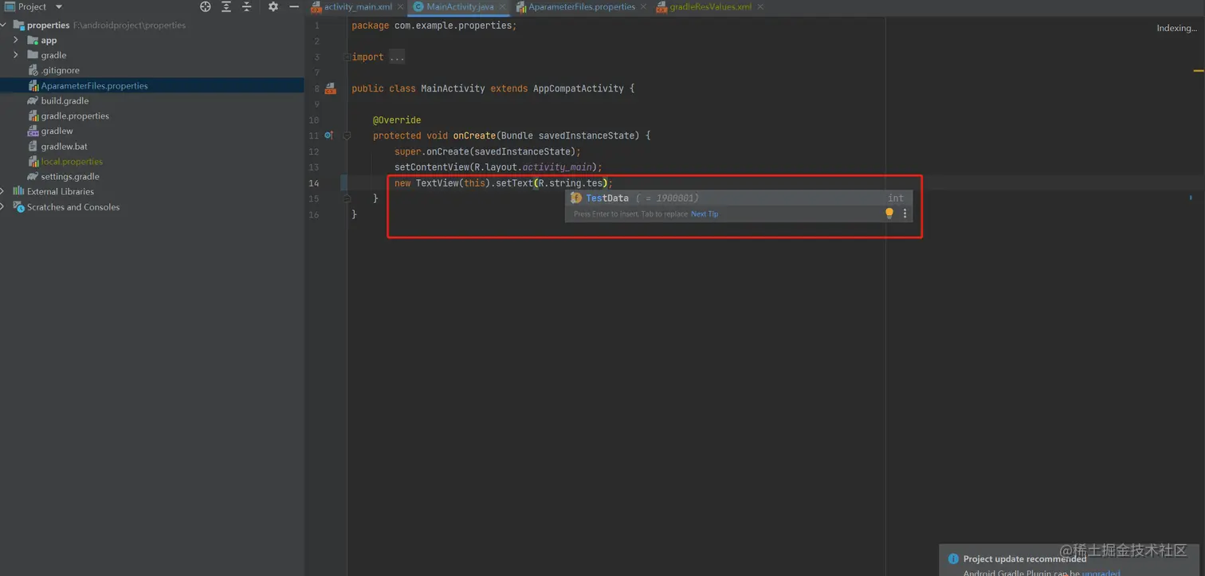Viewport: 1205px width, 576px height.
Task: Collapse the properties root node
Action: pos(5,25)
